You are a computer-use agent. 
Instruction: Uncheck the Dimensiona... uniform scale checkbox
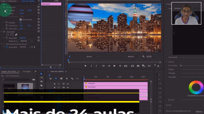pyautogui.click(x=20, y=20)
